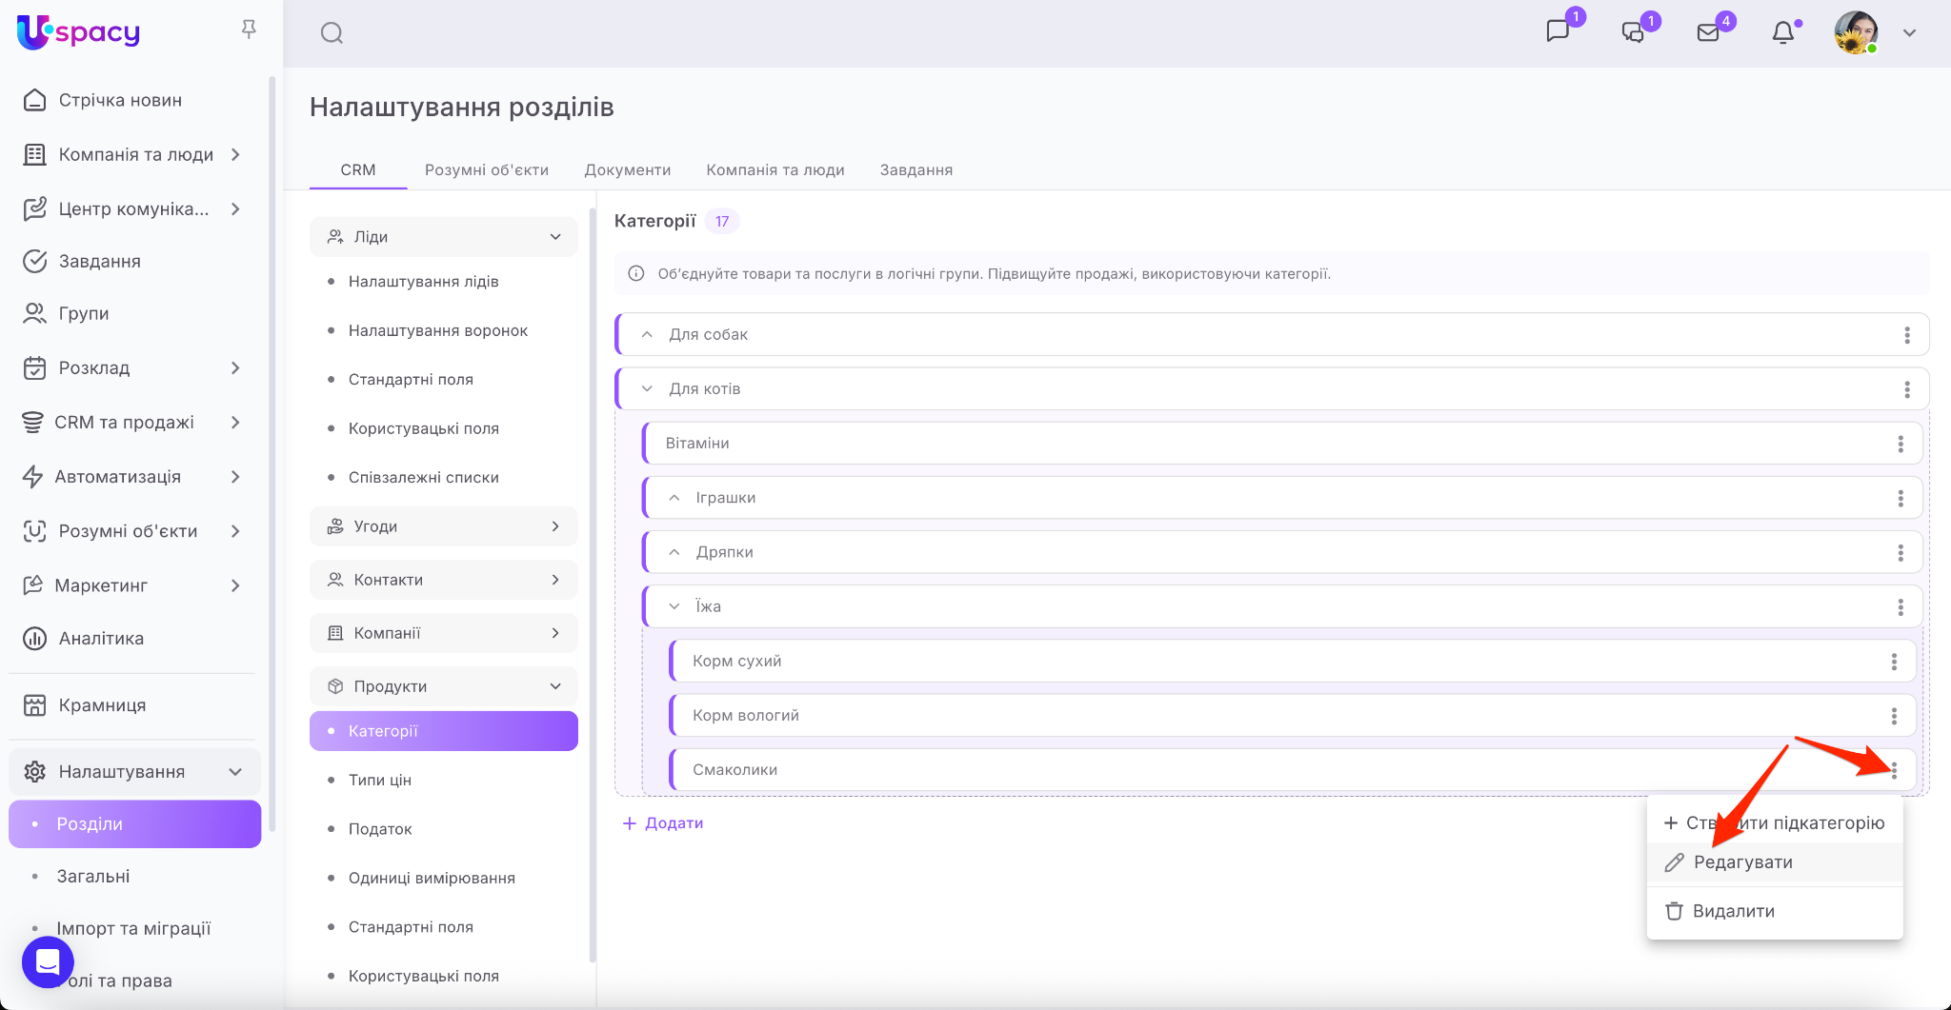This screenshot has height=1010, width=1951.
Task: Collapse the Їжа subcategory
Action: click(x=674, y=606)
